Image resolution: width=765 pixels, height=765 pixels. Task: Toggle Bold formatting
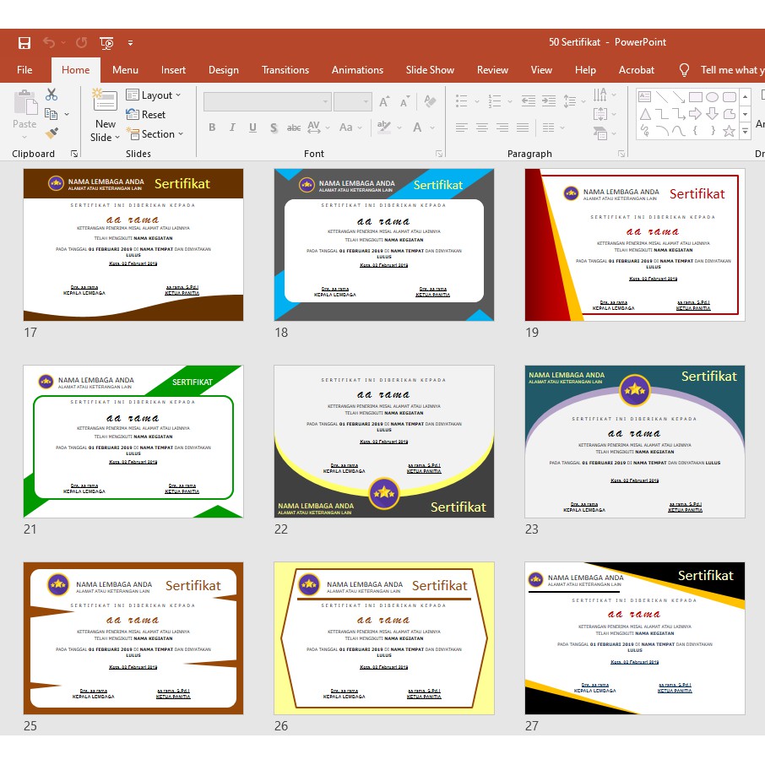[212, 127]
